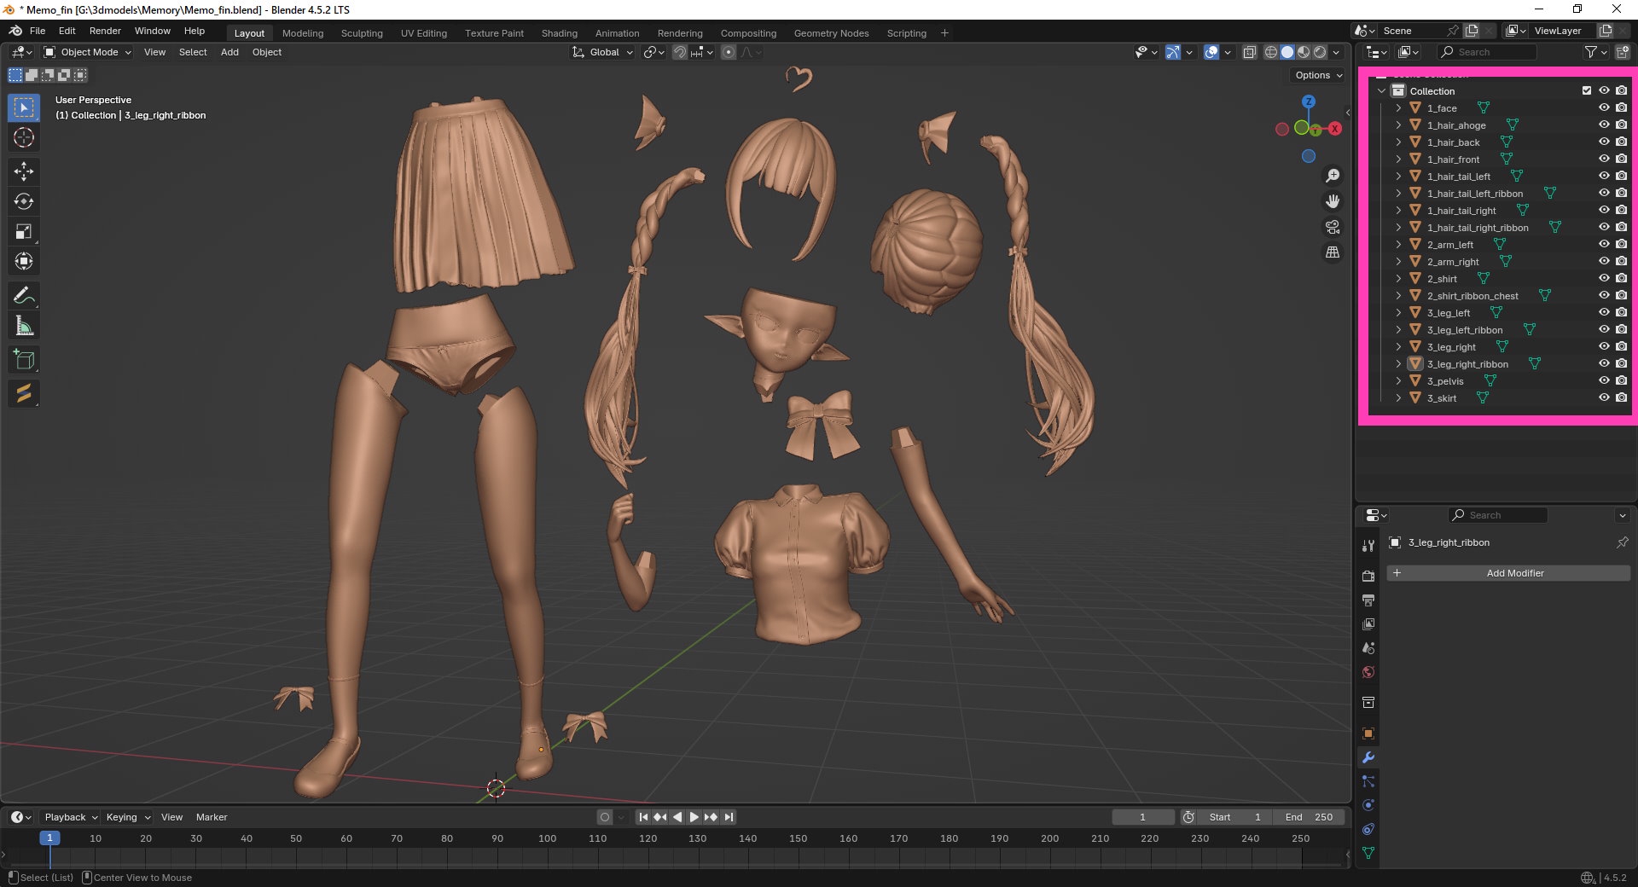1638x887 pixels.
Task: Switch to Sculpting workspace tab
Action: [x=362, y=33]
